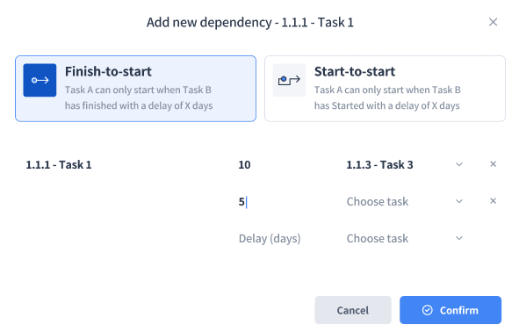Click the Finish-to-start arrow icon

click(40, 80)
